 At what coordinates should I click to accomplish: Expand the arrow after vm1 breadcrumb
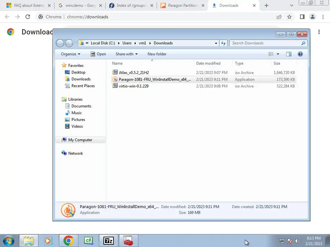[x=150, y=43]
